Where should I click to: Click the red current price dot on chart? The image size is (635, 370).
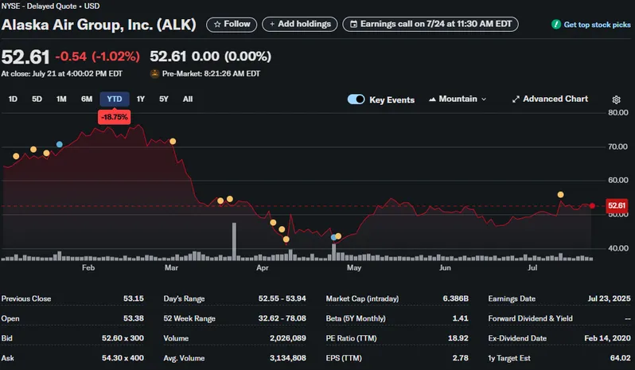point(592,206)
